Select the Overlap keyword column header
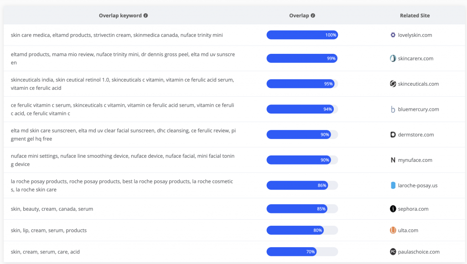467x264 pixels. coord(120,16)
